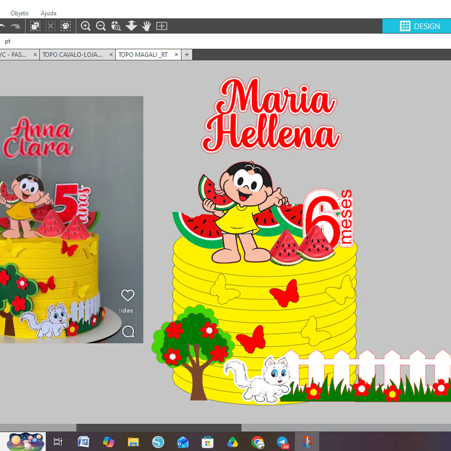Open Telegram from the taskbar
This screenshot has width=451, height=451.
[x=283, y=442]
